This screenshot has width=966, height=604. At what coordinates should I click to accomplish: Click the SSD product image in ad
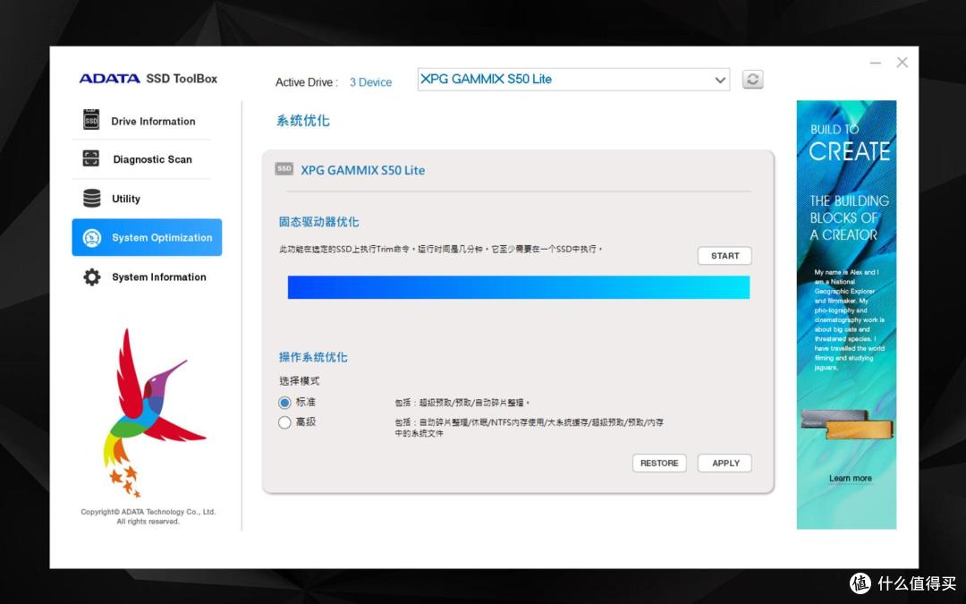[x=846, y=424]
